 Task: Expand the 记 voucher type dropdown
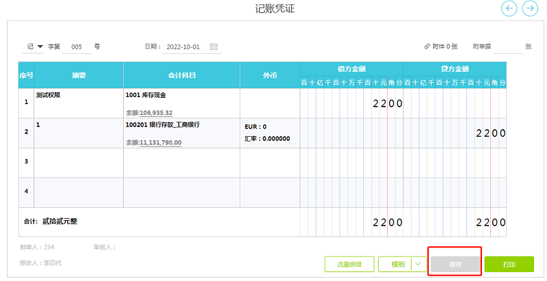[36, 46]
